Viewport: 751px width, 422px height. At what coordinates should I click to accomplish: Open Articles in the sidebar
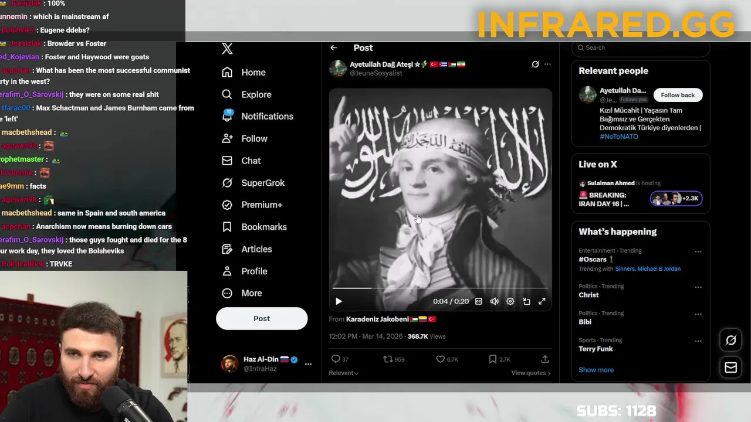(246, 249)
